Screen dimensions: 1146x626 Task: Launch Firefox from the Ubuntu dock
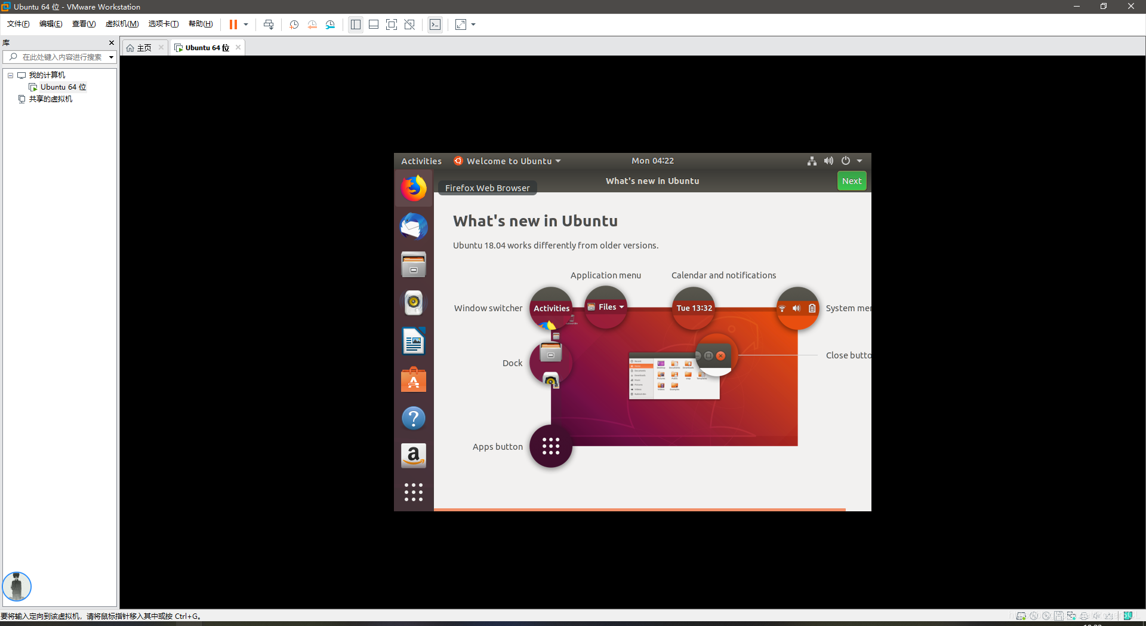(x=414, y=188)
